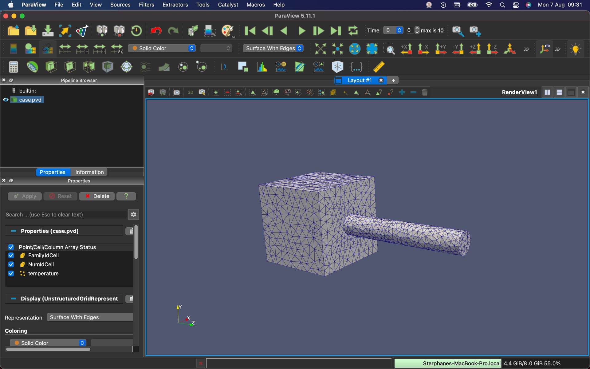Viewport: 590px width, 369px height.
Task: Toggle the NumIdCell array checkbox
Action: [x=11, y=264]
